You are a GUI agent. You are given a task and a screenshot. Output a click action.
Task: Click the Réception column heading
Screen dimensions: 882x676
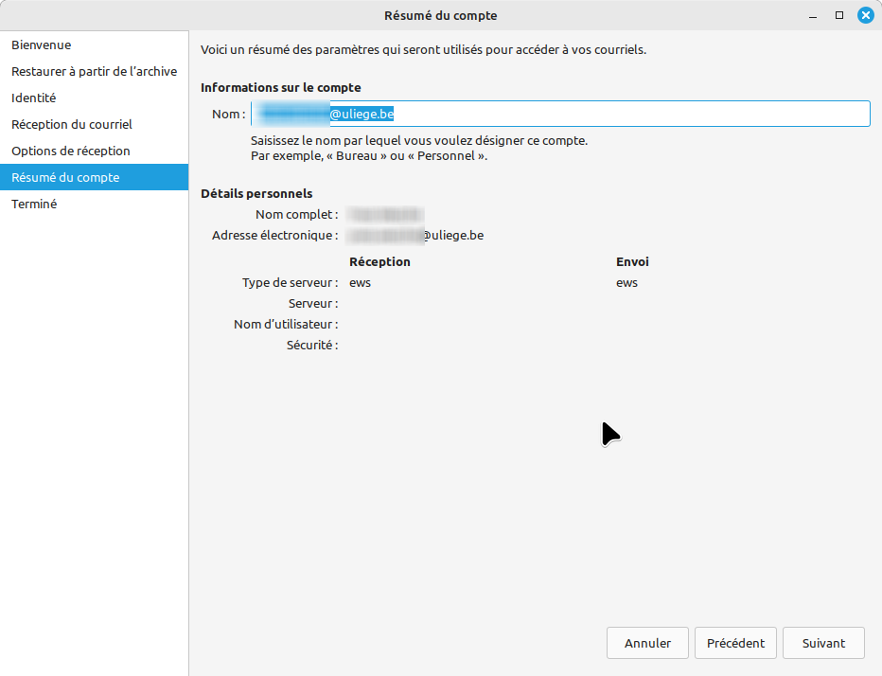coord(379,261)
